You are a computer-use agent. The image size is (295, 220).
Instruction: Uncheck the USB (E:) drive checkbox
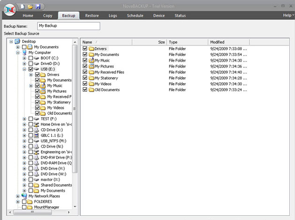31,69
